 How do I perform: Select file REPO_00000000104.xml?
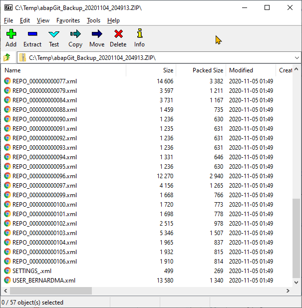[44, 243]
